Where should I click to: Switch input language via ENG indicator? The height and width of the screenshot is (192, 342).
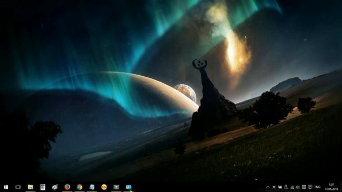coord(317,187)
